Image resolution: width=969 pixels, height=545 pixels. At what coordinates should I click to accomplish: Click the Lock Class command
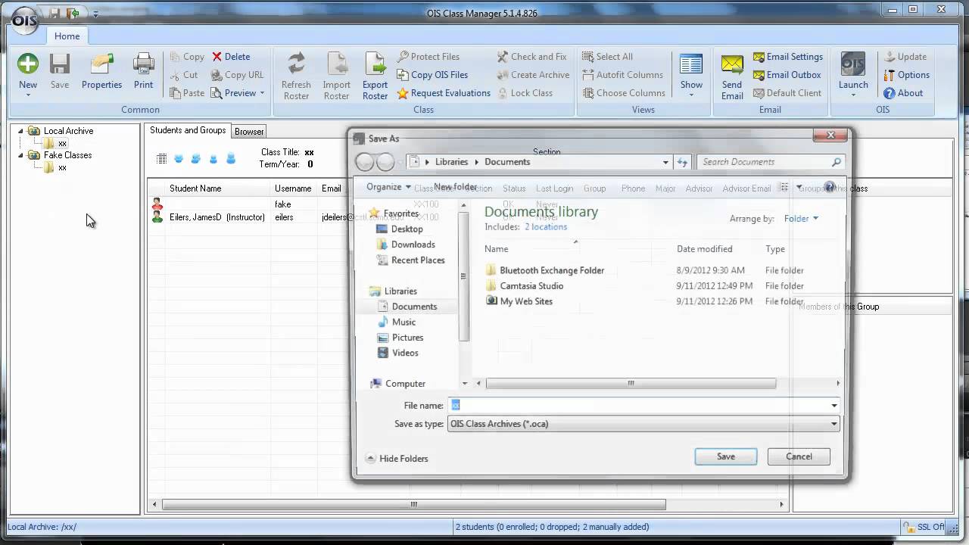(525, 93)
